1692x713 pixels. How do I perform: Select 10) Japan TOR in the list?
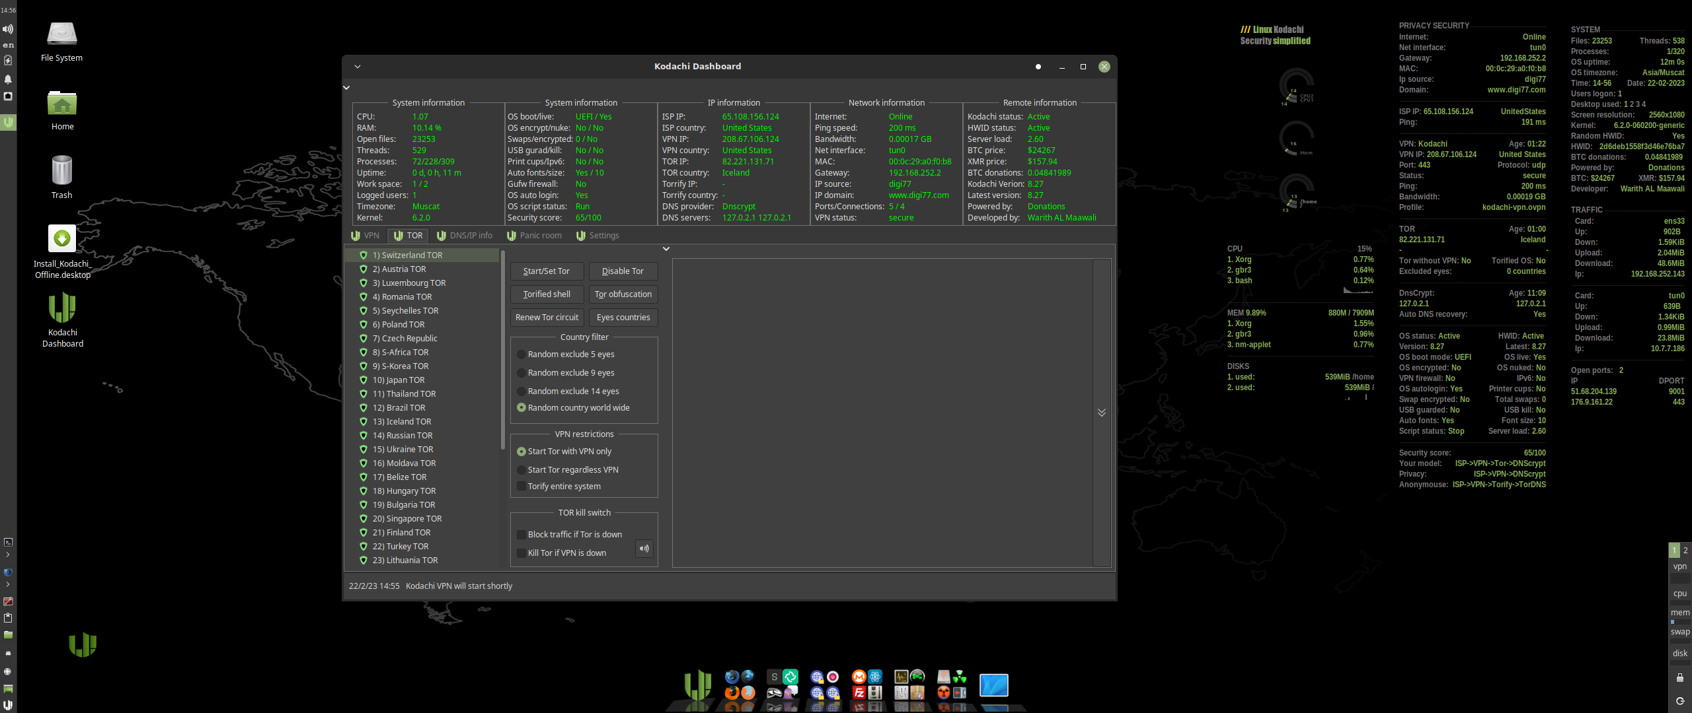point(422,380)
